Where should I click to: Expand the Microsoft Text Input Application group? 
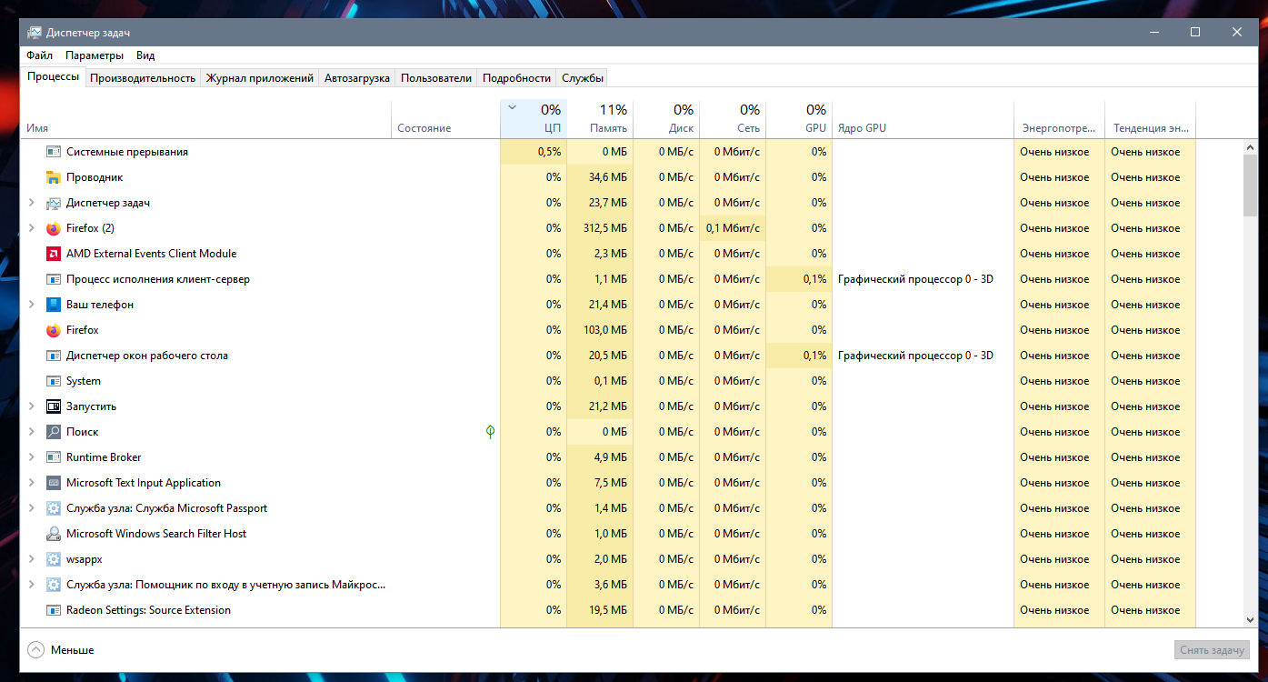pyautogui.click(x=32, y=483)
